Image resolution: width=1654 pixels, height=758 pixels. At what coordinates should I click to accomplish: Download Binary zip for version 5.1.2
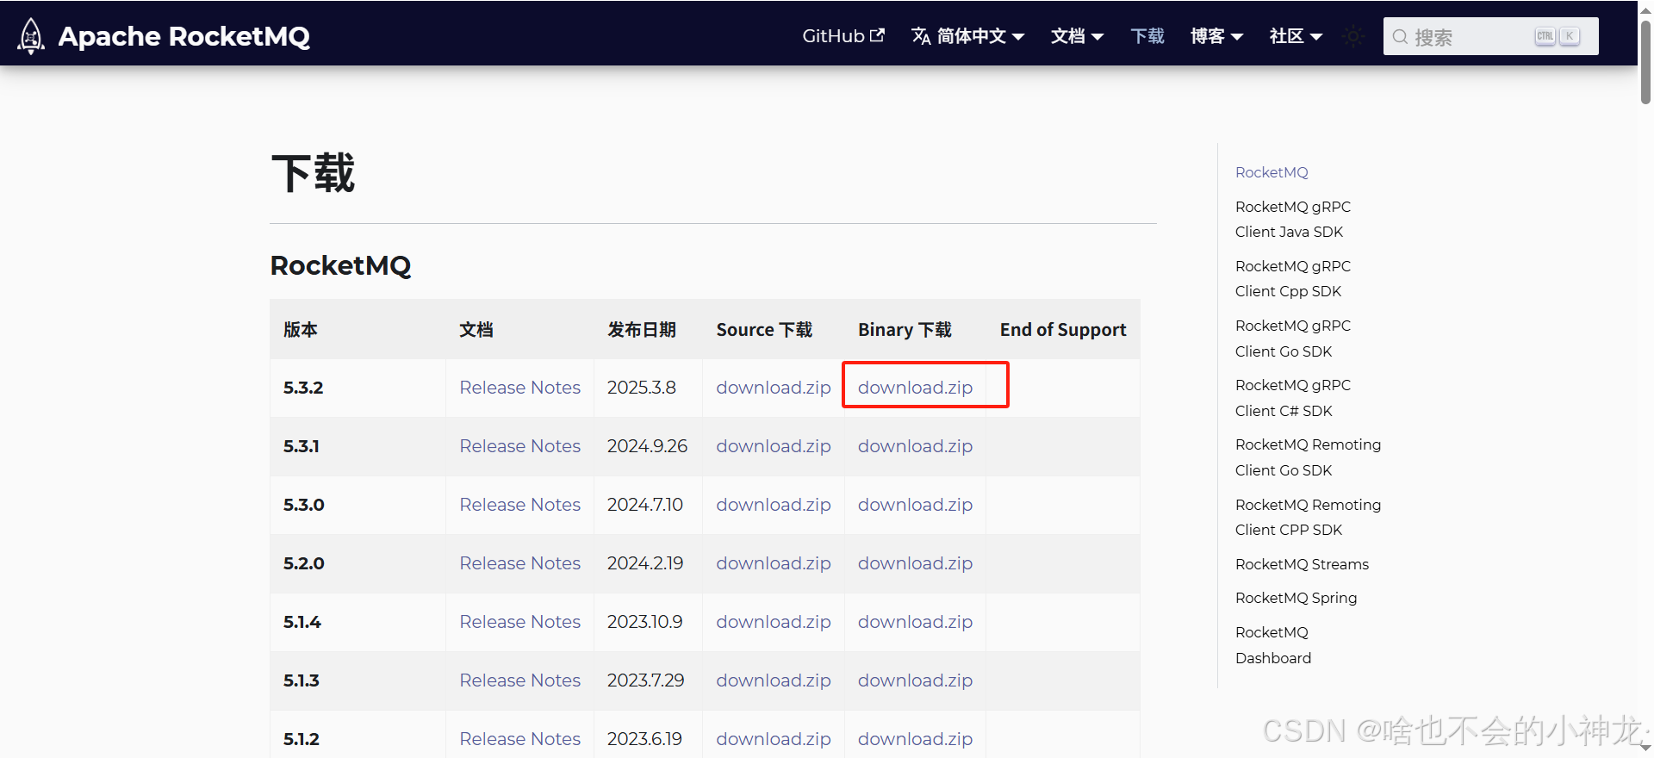(x=915, y=739)
